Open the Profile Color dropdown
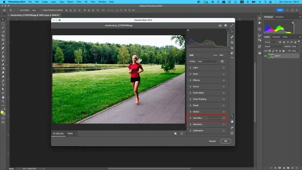 (207, 61)
